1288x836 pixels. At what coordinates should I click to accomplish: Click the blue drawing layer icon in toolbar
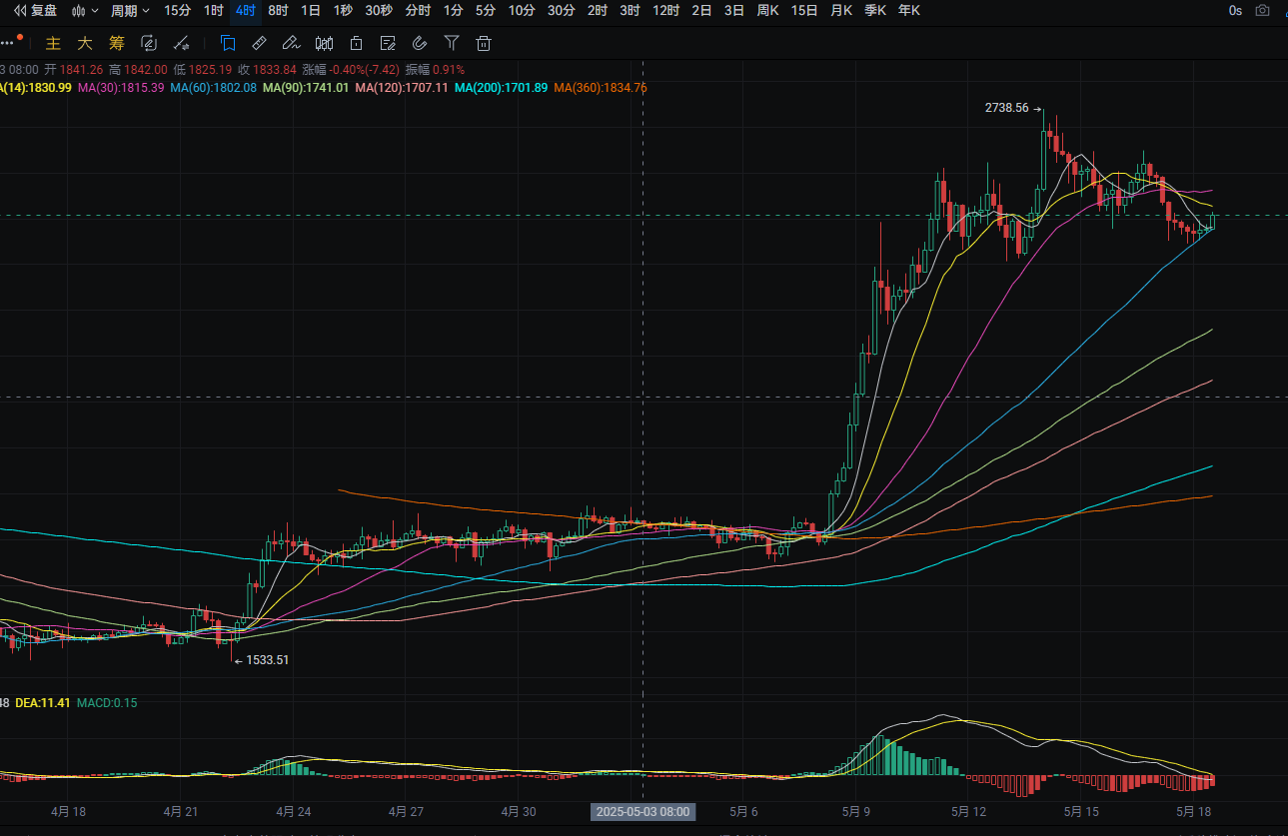(x=228, y=43)
